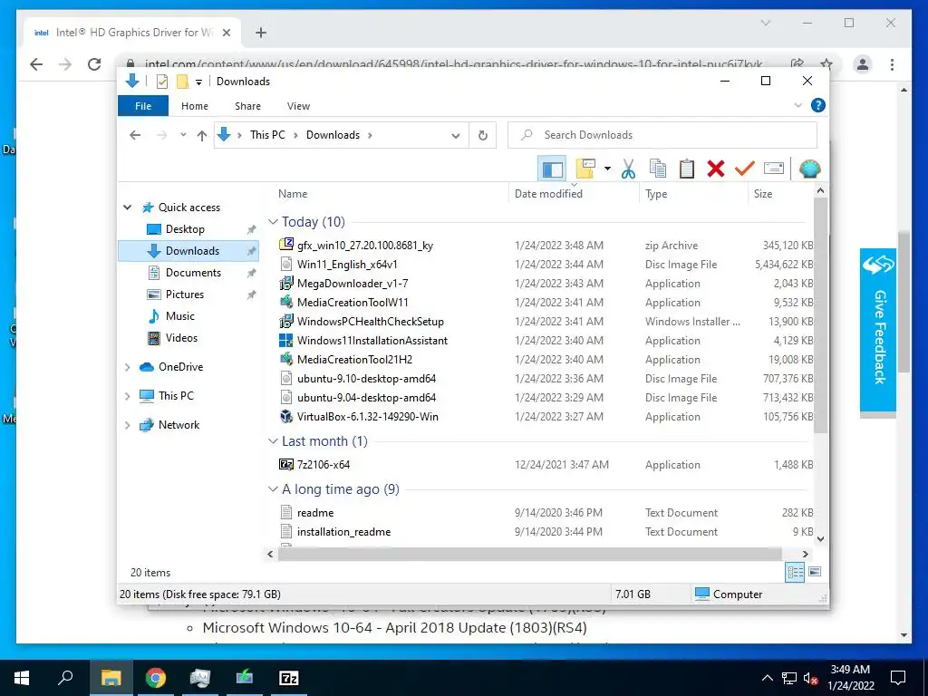
Task: Collapse the A long time ago group
Action: click(273, 489)
